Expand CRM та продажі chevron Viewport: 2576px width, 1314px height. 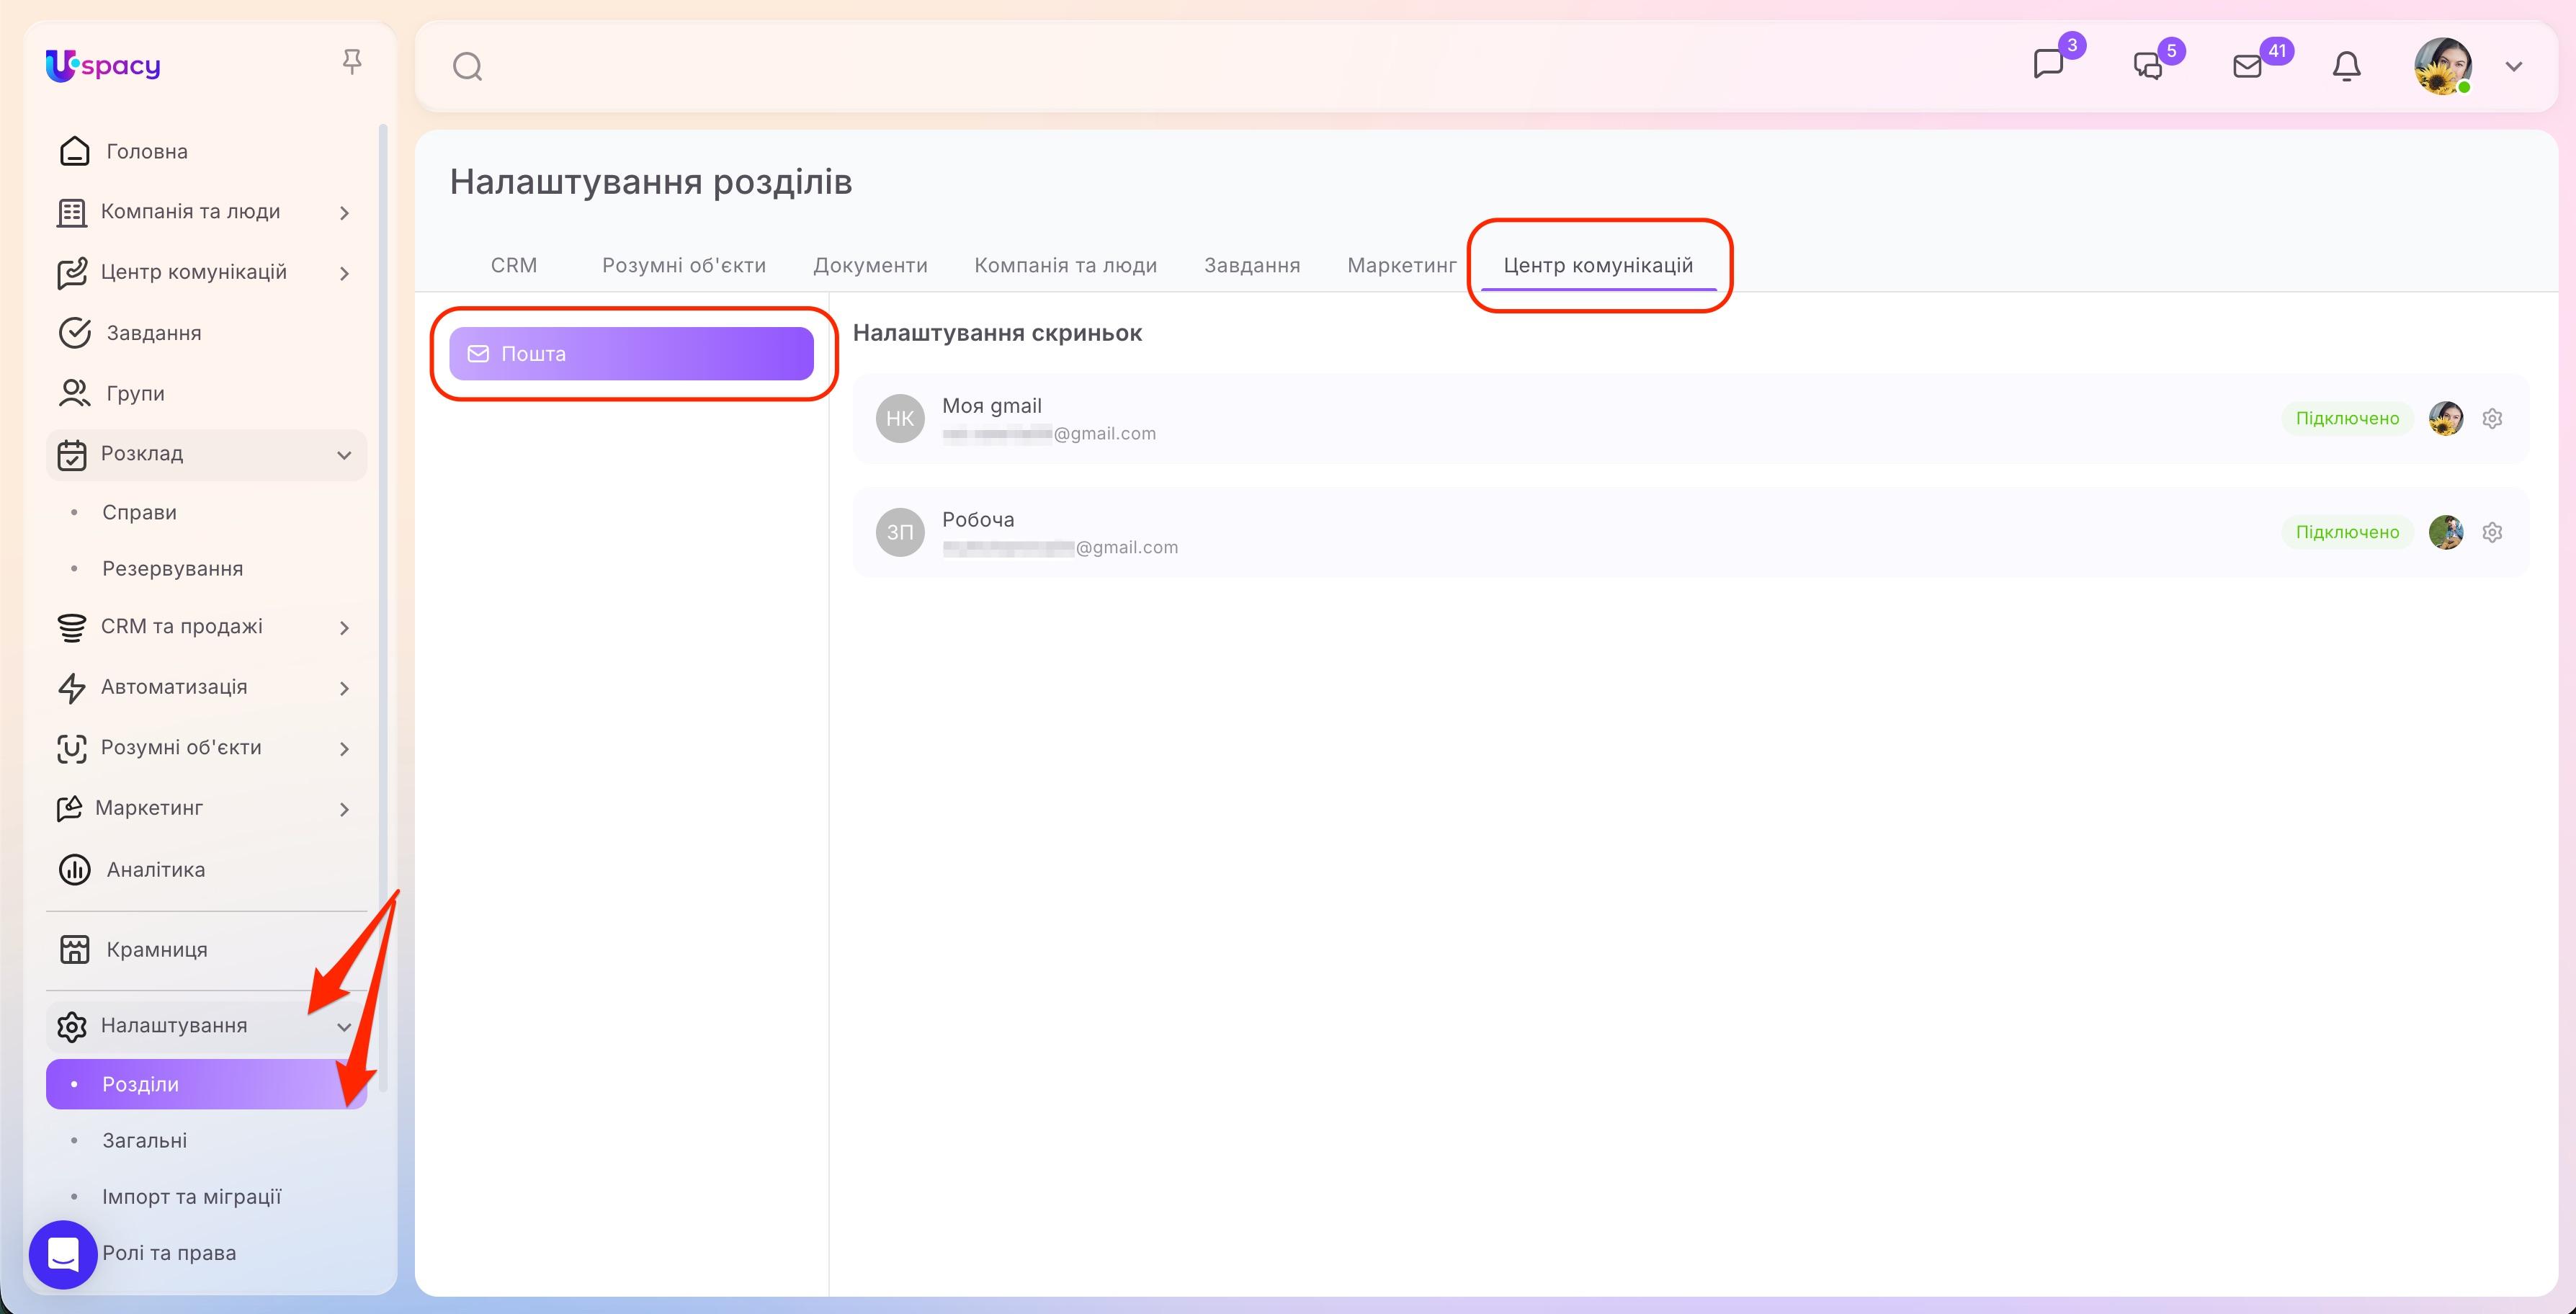(x=344, y=628)
